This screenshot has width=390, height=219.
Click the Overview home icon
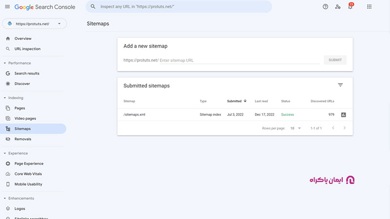click(8, 38)
